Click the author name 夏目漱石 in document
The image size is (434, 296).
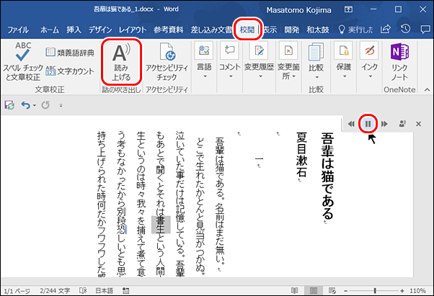(301, 154)
